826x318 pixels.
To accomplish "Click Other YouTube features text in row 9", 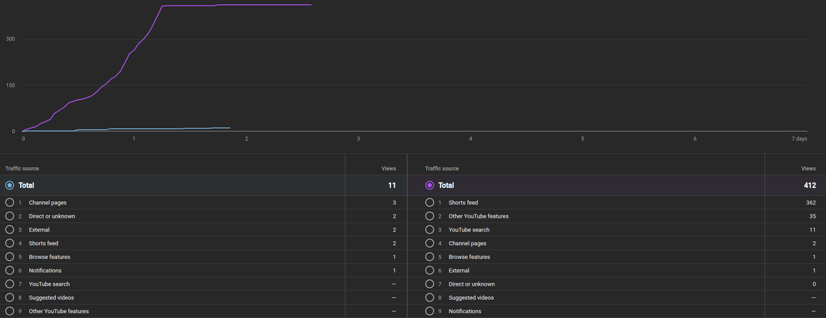I will pyautogui.click(x=59, y=311).
